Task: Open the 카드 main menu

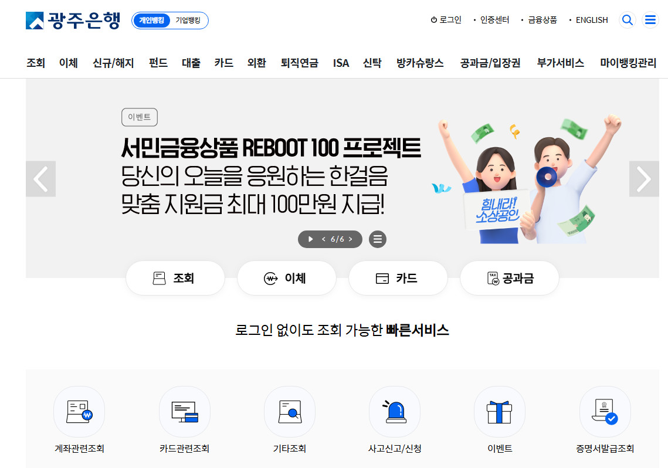Action: click(x=223, y=63)
